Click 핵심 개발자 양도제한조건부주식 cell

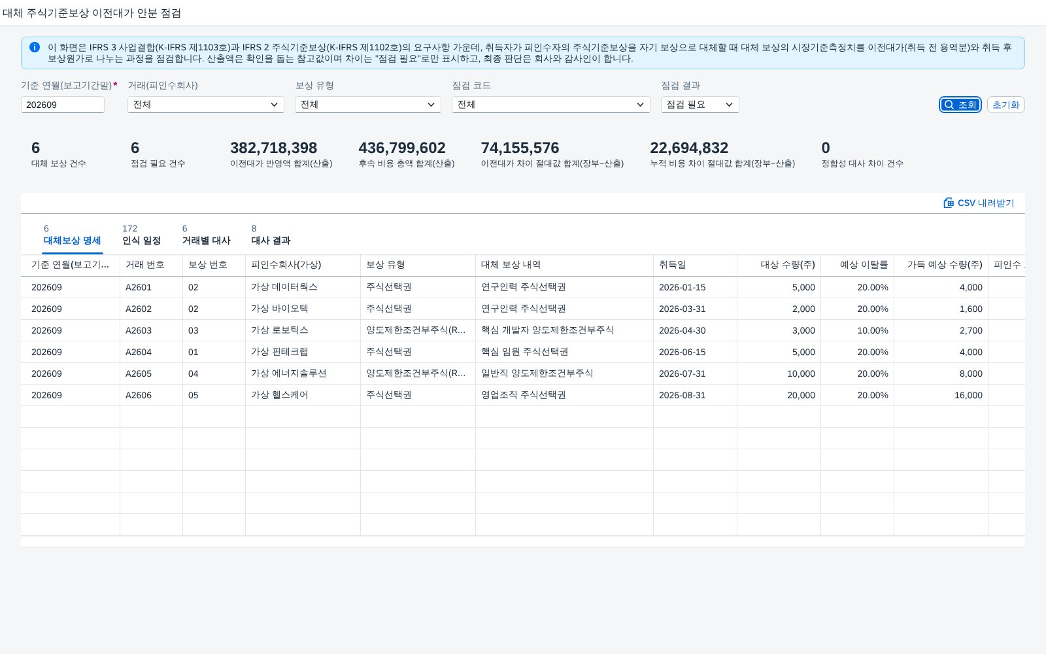(564, 330)
